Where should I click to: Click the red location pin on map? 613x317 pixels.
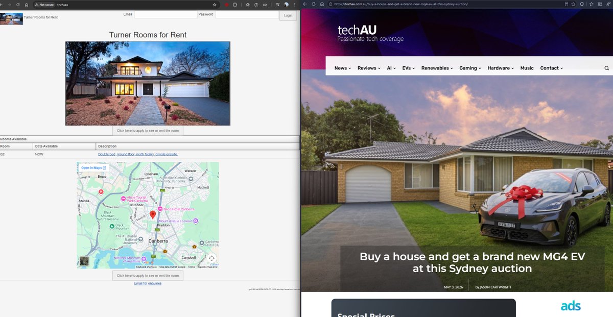click(152, 215)
